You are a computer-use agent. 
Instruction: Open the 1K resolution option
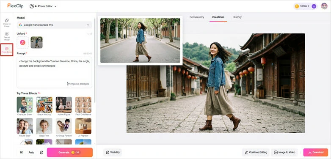[21, 152]
